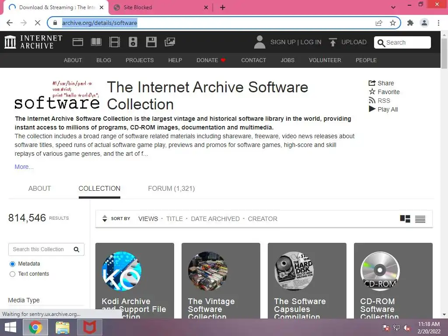Switch to tile view layout
Viewport: 448px width, 336px height.
coord(405,219)
